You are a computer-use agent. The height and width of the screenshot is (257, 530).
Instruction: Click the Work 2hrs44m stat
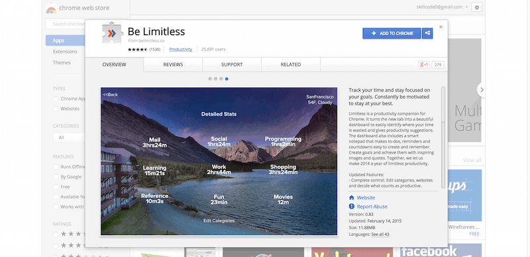[219, 170]
